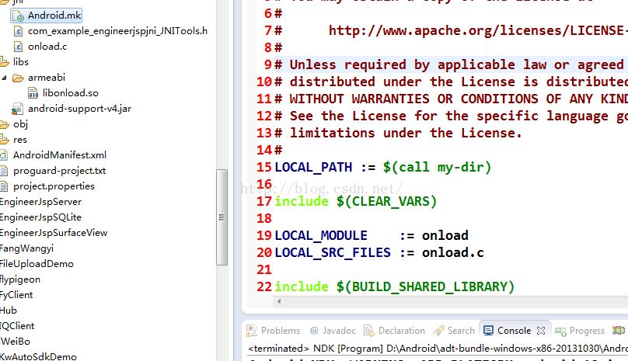The width and height of the screenshot is (628, 361).
Task: Open the onload.c source file icon
Action: pyautogui.click(x=19, y=47)
